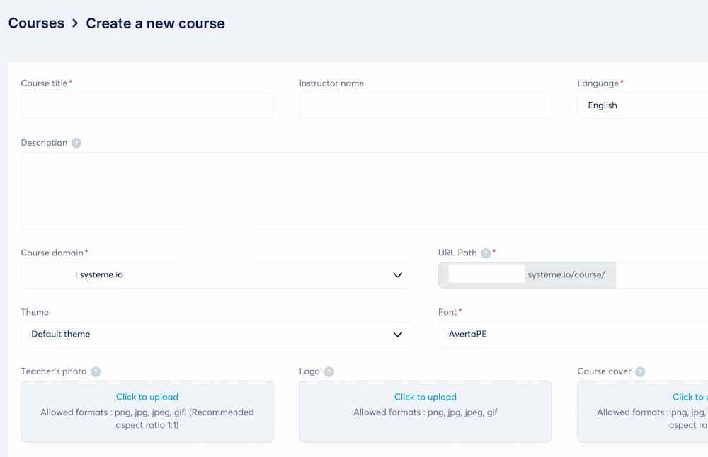Click to upload a teacher's photo
The width and height of the screenshot is (708, 457).
[147, 397]
